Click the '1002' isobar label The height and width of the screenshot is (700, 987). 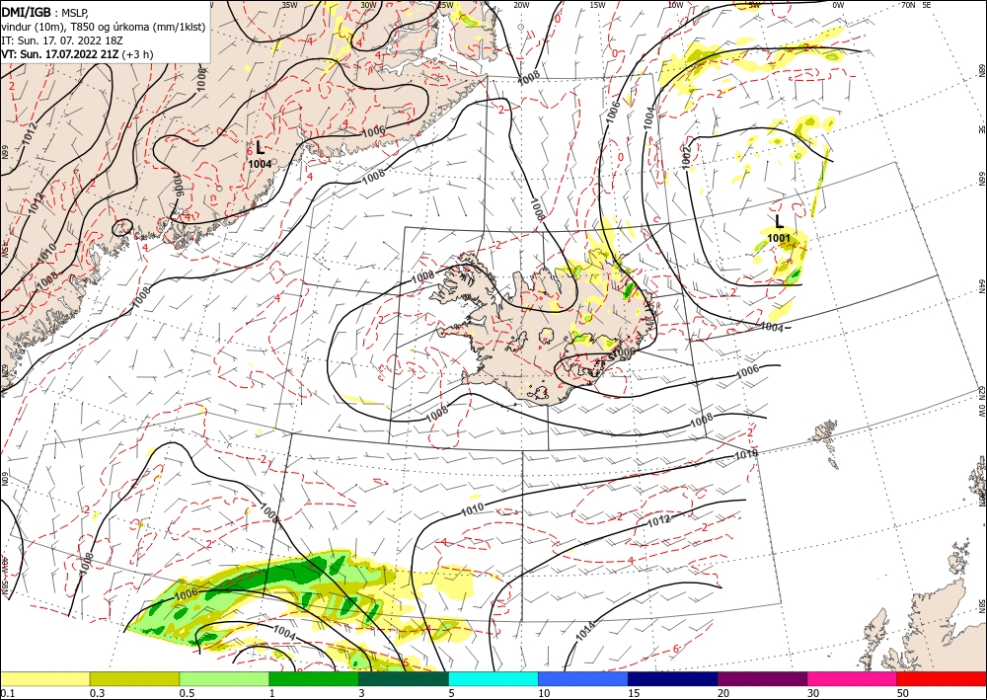(x=687, y=157)
